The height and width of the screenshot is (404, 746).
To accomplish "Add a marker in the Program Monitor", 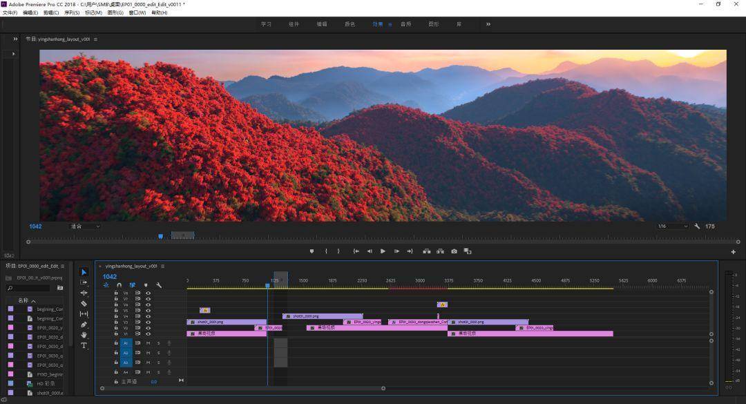I will coord(312,251).
